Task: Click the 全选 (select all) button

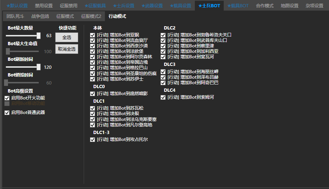Action: point(67,38)
